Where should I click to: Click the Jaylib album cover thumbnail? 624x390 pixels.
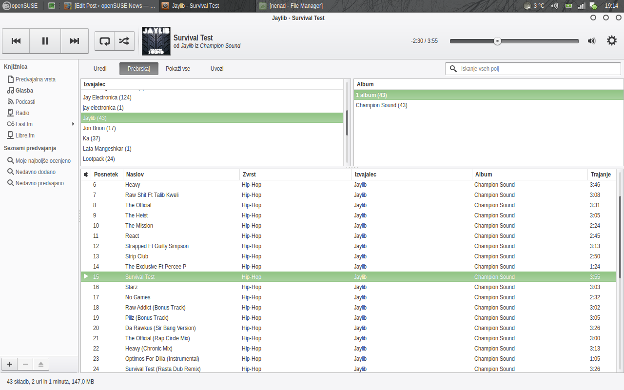pyautogui.click(x=156, y=41)
